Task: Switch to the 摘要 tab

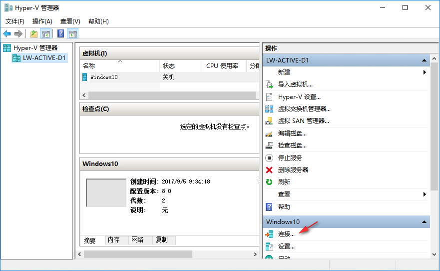Action: tap(90, 240)
